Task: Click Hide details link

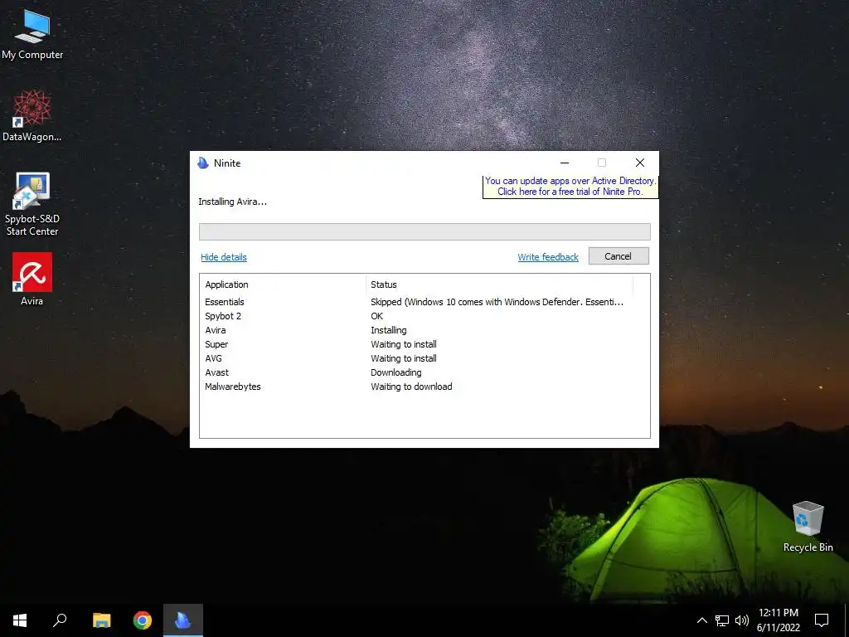Action: (224, 257)
